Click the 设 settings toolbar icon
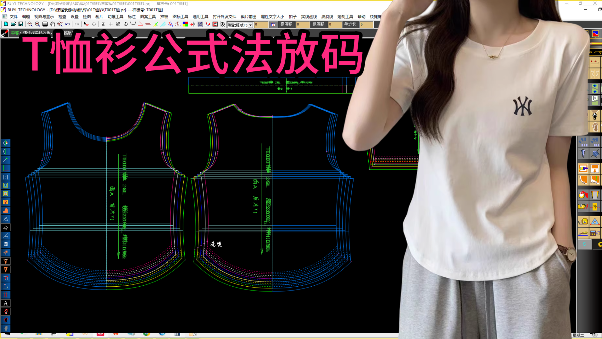This screenshot has width=602, height=339. click(x=223, y=24)
